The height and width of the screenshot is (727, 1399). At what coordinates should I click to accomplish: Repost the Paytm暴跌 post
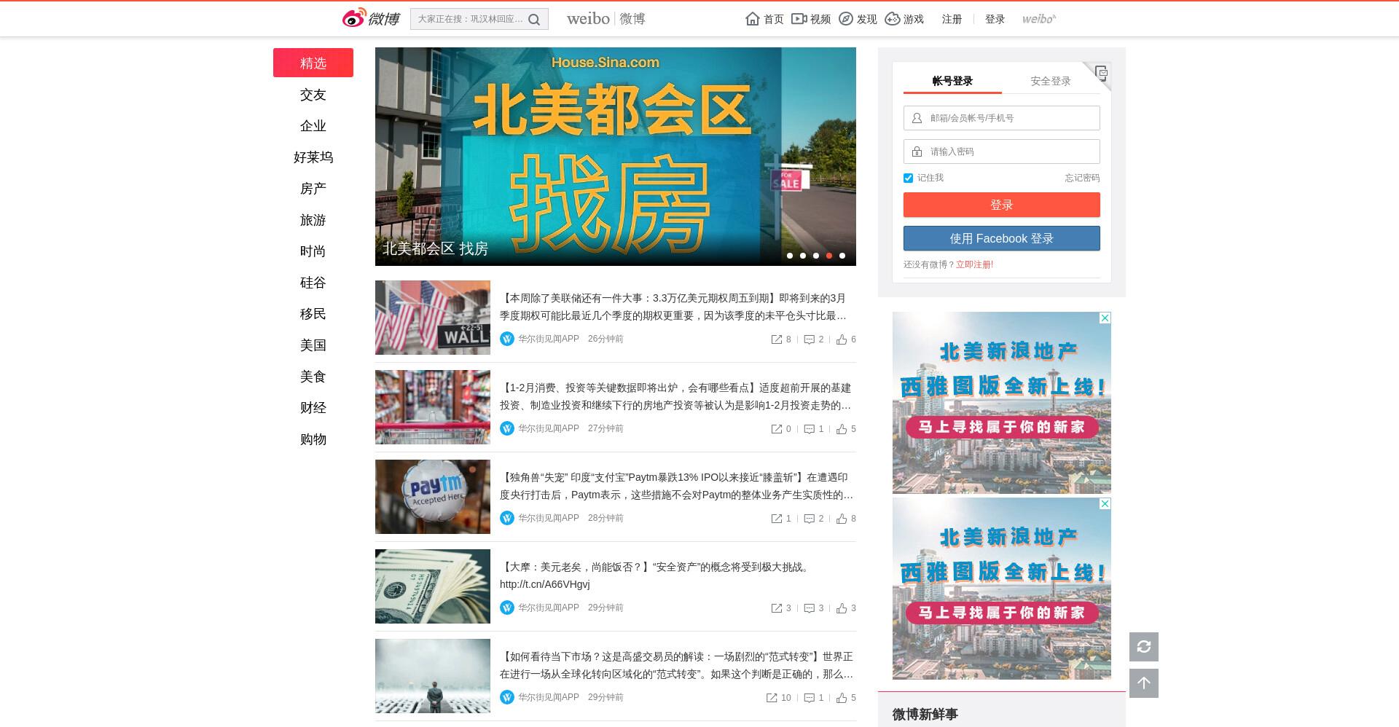(781, 519)
